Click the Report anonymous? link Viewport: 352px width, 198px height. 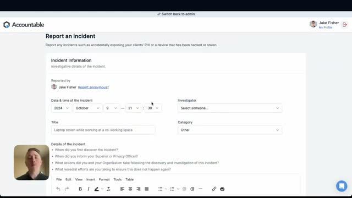pos(94,87)
